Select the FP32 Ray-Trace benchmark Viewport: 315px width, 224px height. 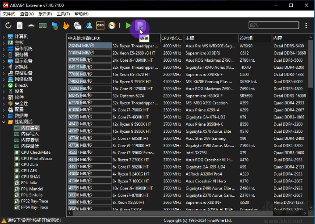coord(34,201)
